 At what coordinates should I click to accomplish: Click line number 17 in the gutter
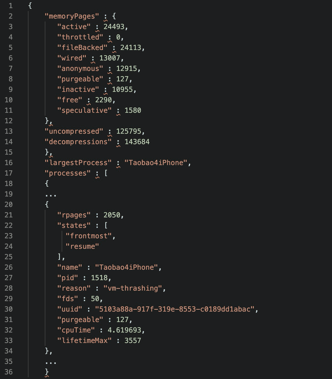point(9,173)
